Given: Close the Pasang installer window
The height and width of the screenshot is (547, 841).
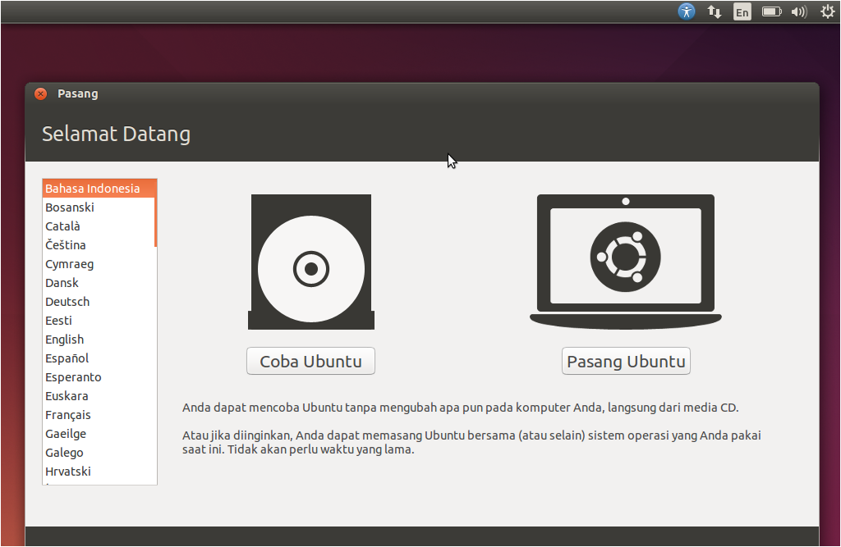Looking at the screenshot, I should (40, 93).
